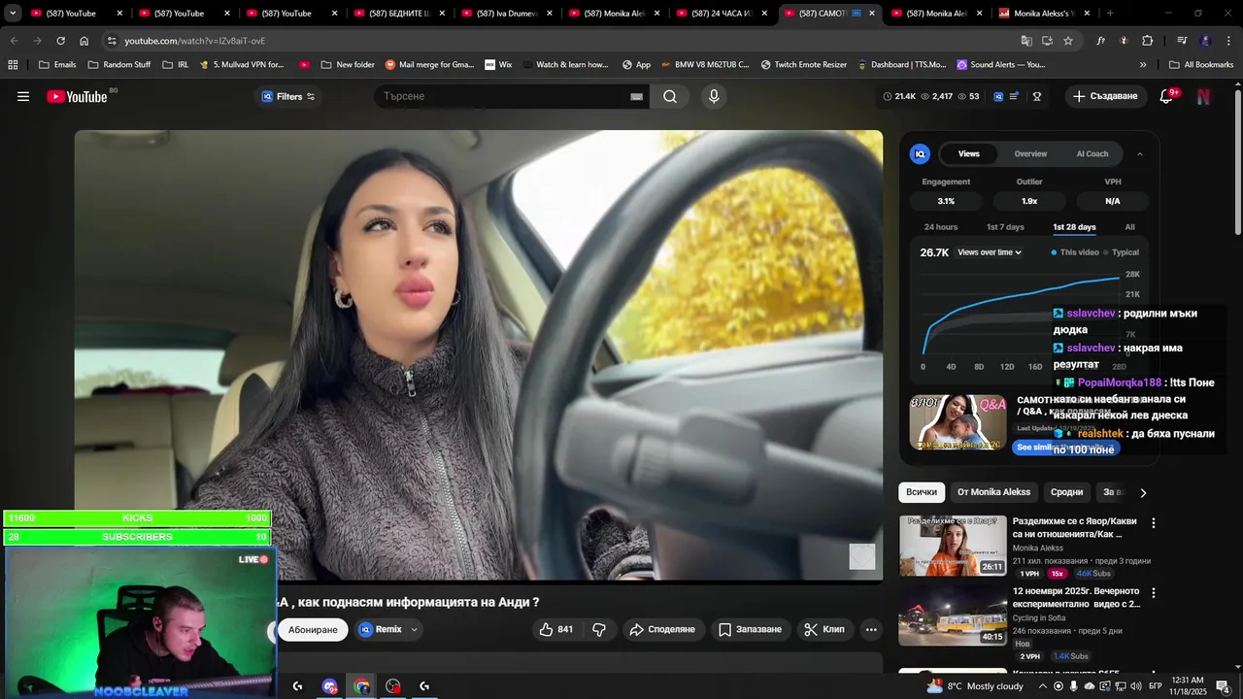Open new browser tab plus button

[1109, 14]
